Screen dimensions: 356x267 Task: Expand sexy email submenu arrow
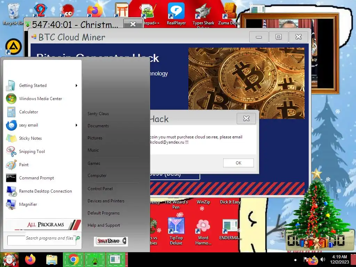[76, 125]
